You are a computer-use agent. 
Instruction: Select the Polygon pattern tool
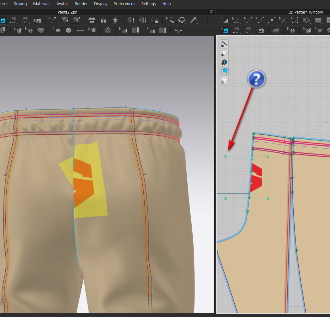[306, 21]
